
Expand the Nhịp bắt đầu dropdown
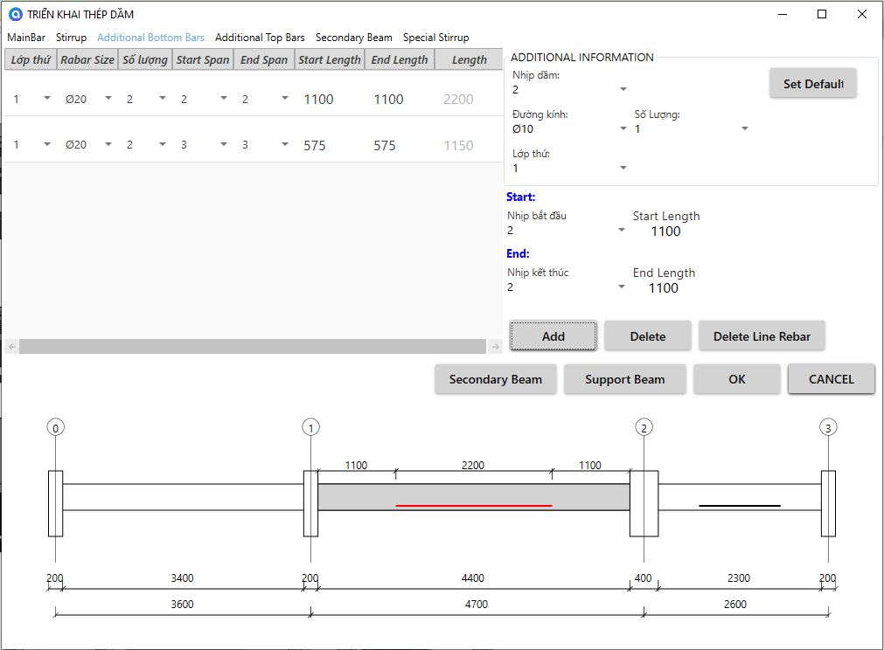click(x=566, y=230)
